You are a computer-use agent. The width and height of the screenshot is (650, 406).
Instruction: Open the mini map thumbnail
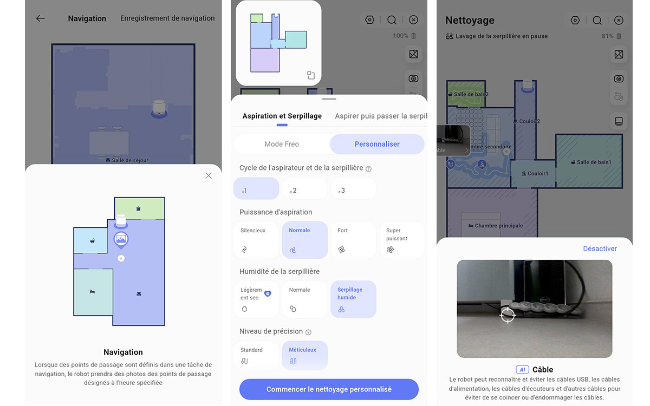pos(278,43)
